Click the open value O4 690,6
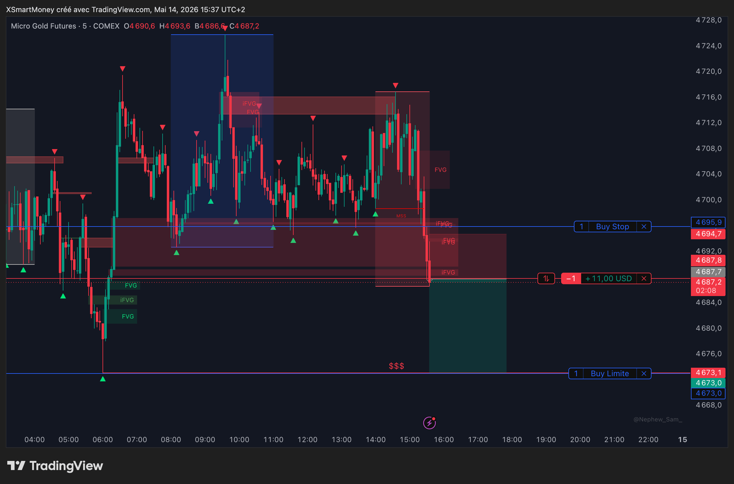The image size is (734, 484). [140, 26]
